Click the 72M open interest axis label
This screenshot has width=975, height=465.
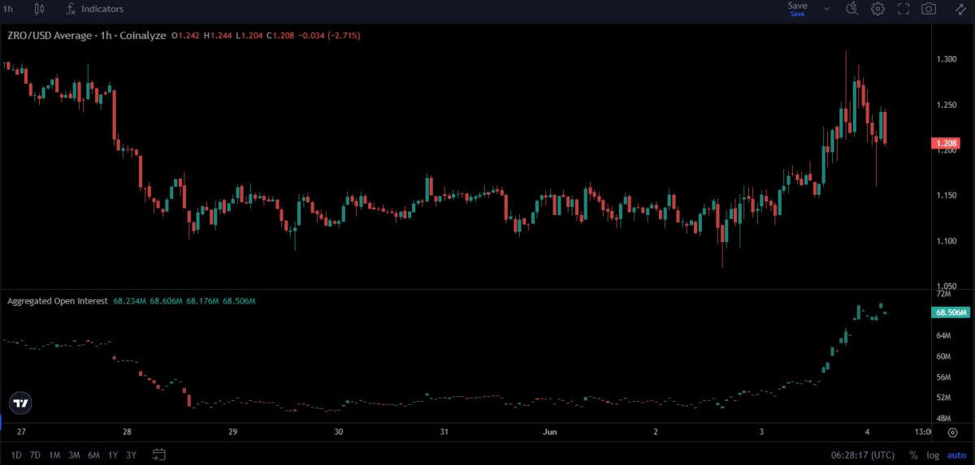tap(943, 293)
